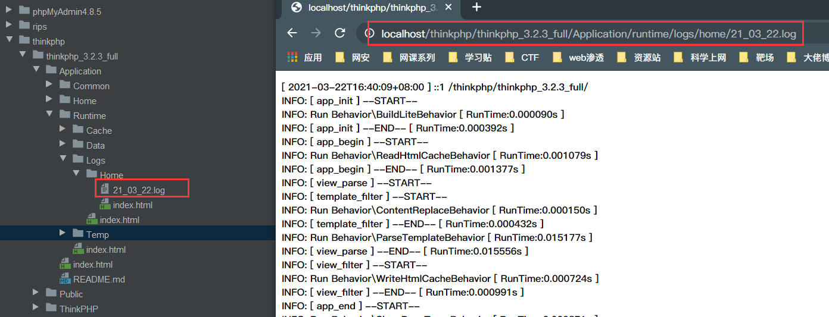Click the 21_03_22.log file icon
The width and height of the screenshot is (829, 317).
[x=104, y=189]
